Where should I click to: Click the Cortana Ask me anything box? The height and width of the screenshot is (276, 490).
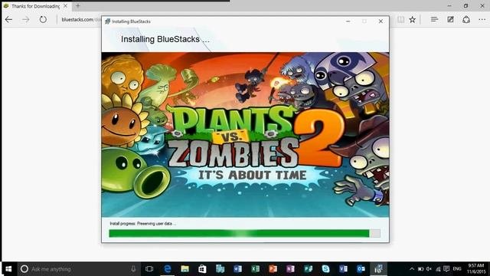pos(78,269)
